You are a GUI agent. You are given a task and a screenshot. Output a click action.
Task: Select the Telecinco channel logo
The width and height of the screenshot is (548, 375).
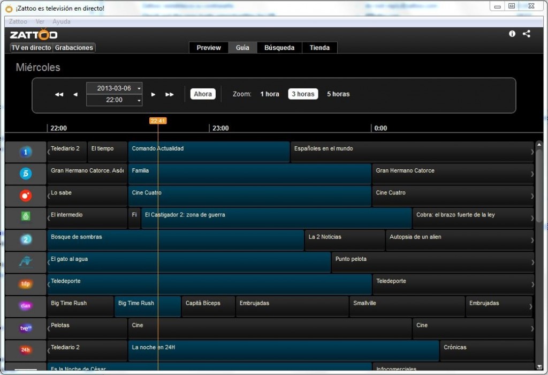(x=26, y=174)
